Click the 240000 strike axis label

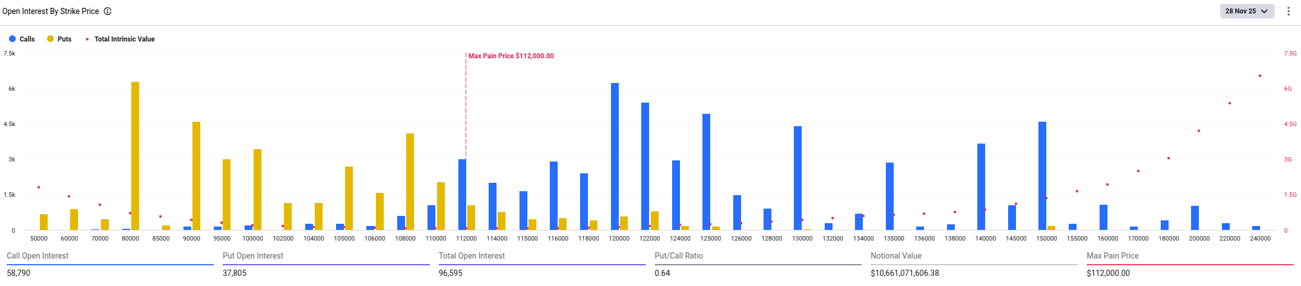click(x=1261, y=238)
